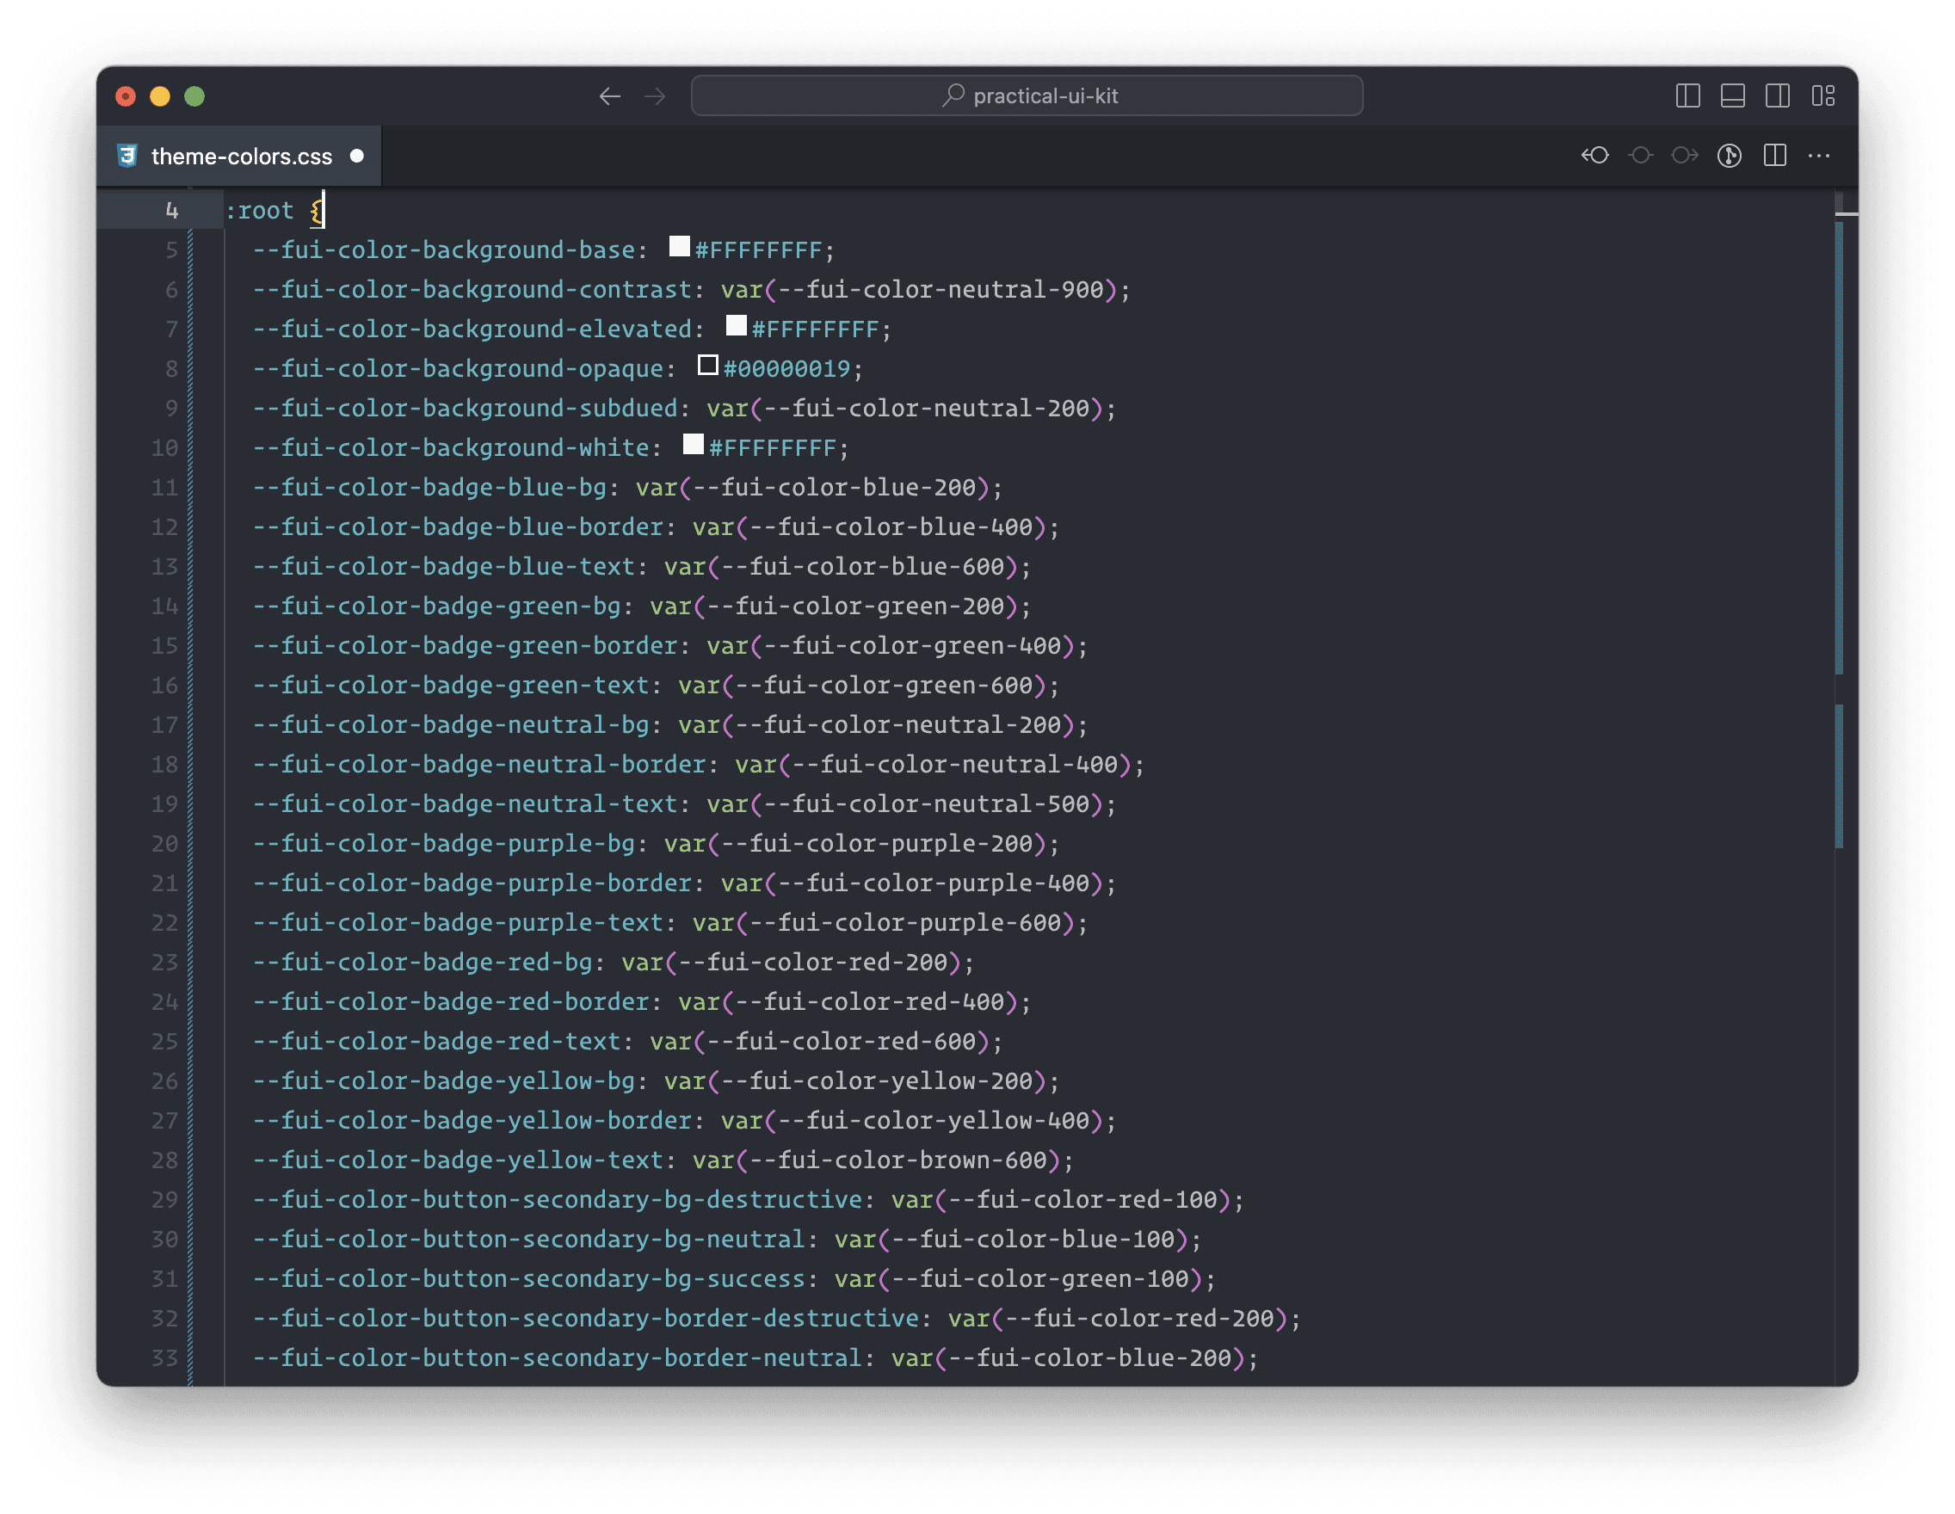The image size is (1955, 1514).
Task: Click the unsaved dot on theme-colors.css tab
Action: [x=356, y=157]
